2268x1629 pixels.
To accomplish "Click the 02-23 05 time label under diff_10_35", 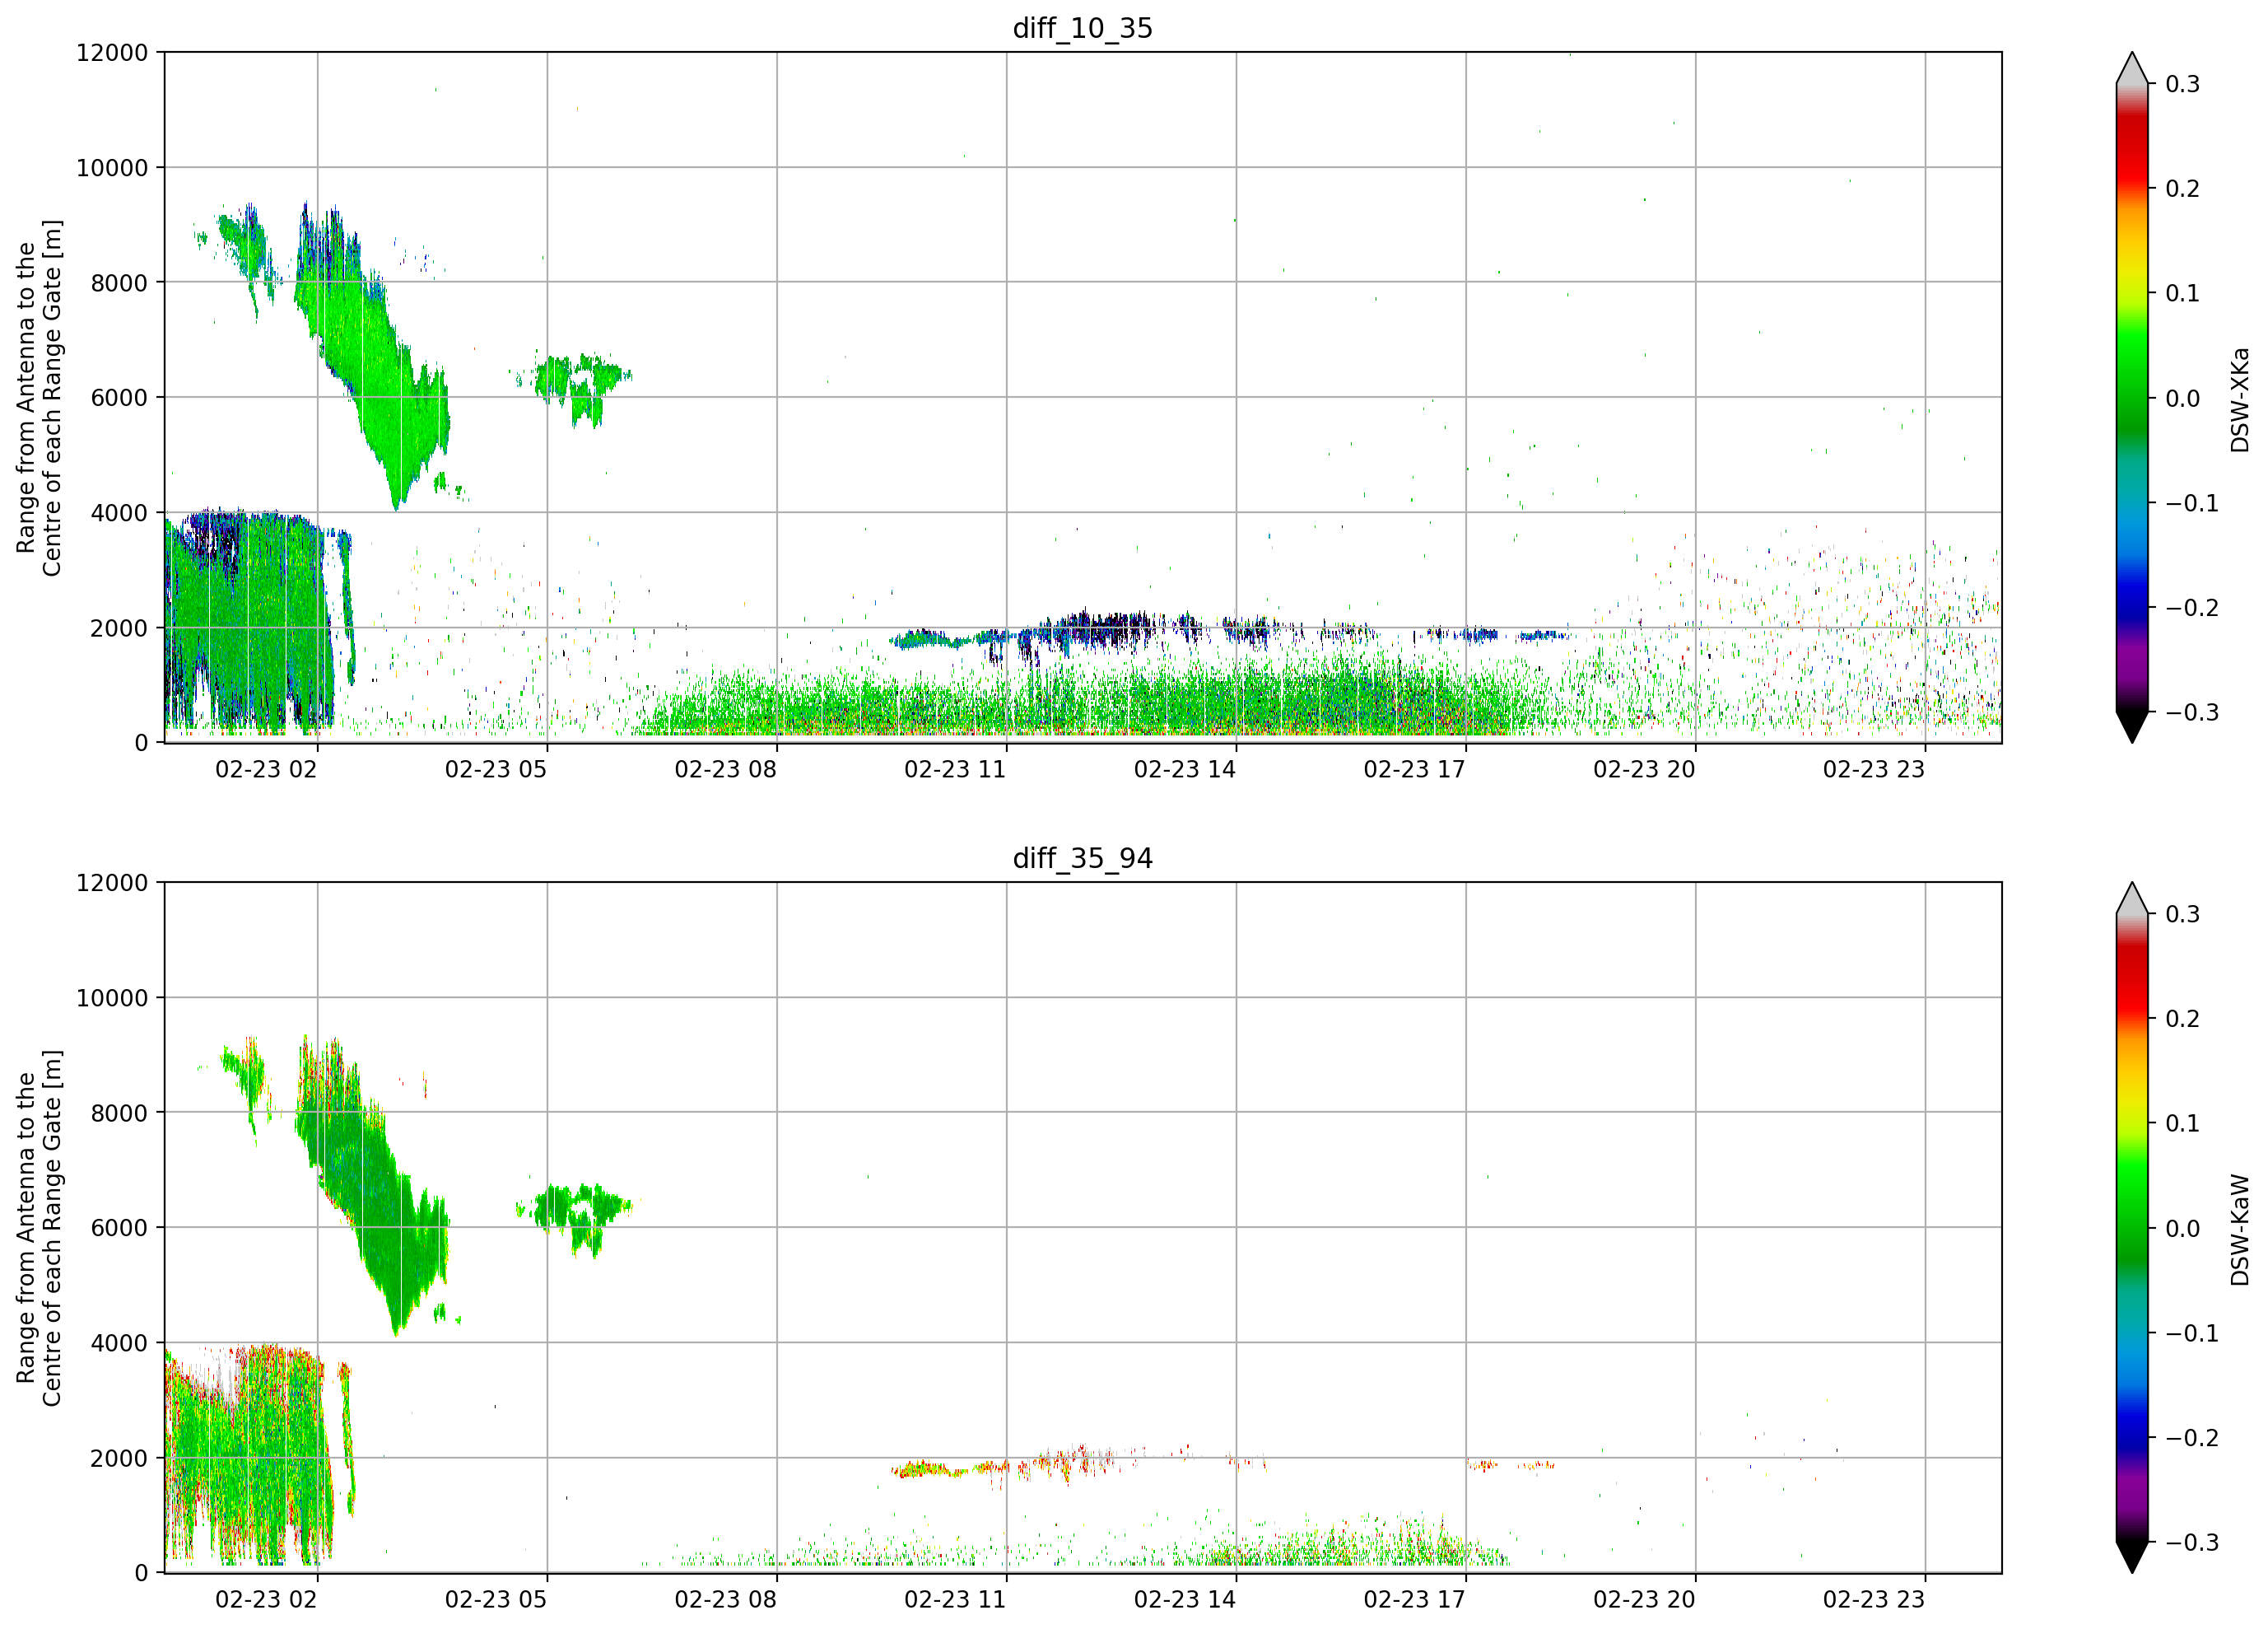I will coord(496,769).
